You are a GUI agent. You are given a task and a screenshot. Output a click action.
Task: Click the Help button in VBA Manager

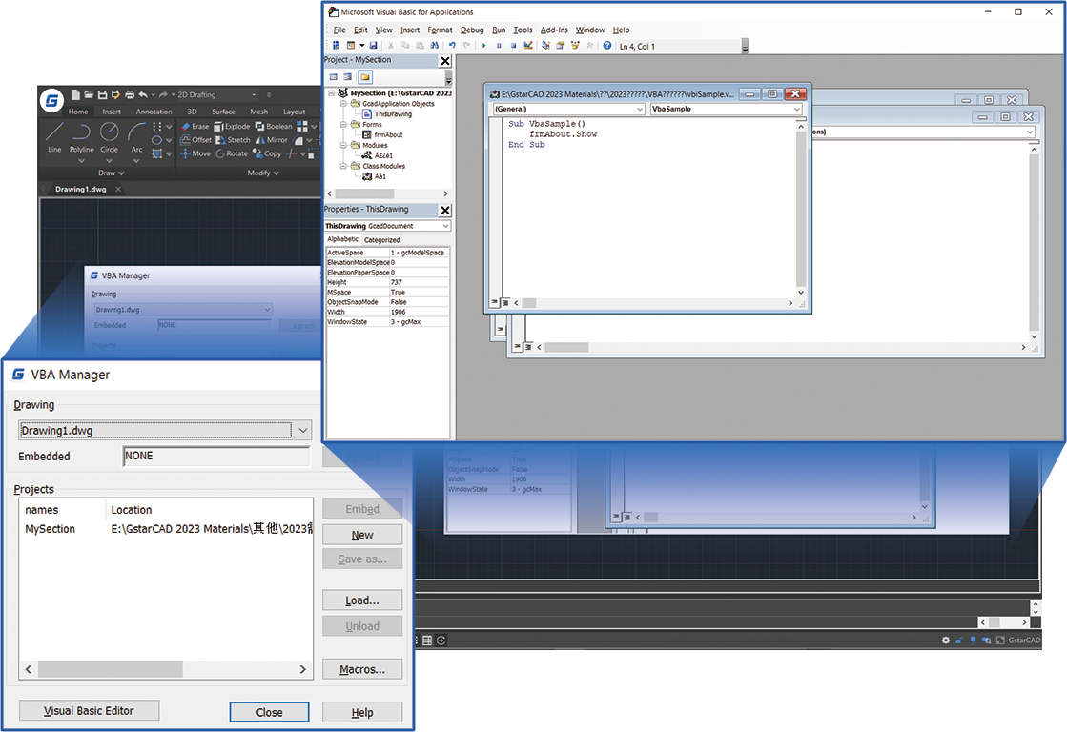click(x=362, y=712)
